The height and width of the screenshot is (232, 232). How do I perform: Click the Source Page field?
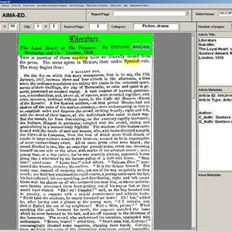point(98,27)
